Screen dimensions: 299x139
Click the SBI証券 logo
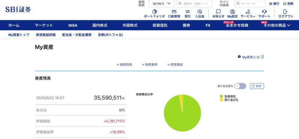click(18, 9)
